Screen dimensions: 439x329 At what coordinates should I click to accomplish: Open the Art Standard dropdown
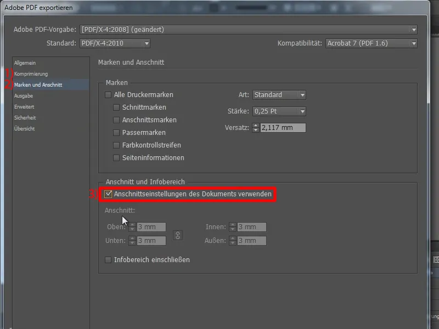click(279, 95)
